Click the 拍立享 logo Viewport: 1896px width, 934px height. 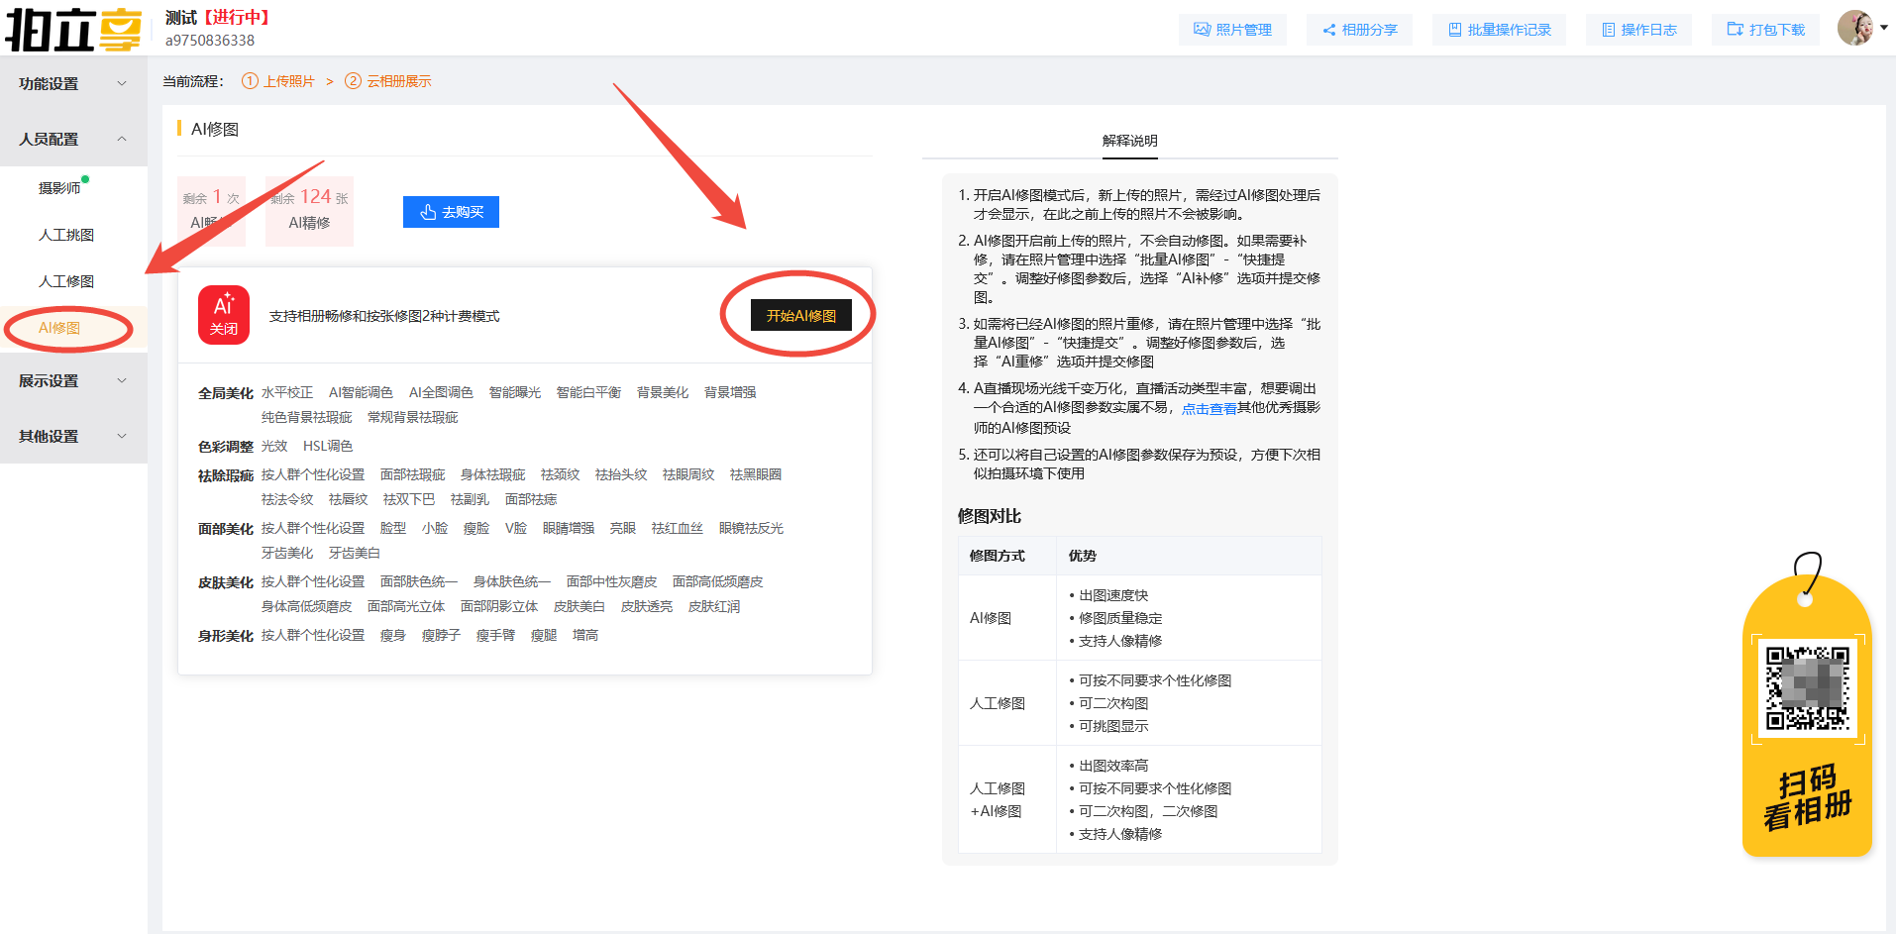[x=73, y=29]
